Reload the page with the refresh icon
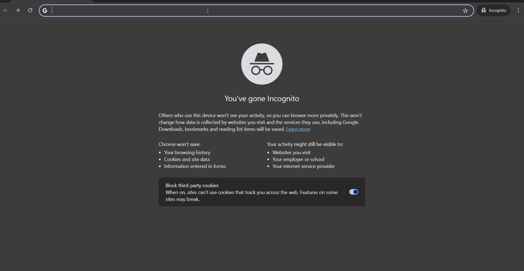 (30, 11)
